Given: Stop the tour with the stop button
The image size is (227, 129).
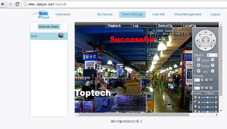Looking at the screenshot, I should [207, 88].
